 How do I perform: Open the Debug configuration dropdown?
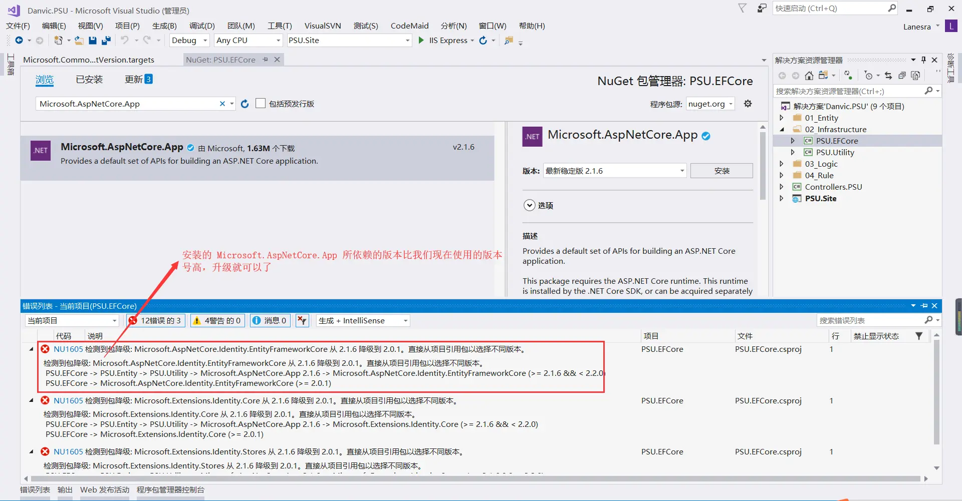click(x=189, y=40)
